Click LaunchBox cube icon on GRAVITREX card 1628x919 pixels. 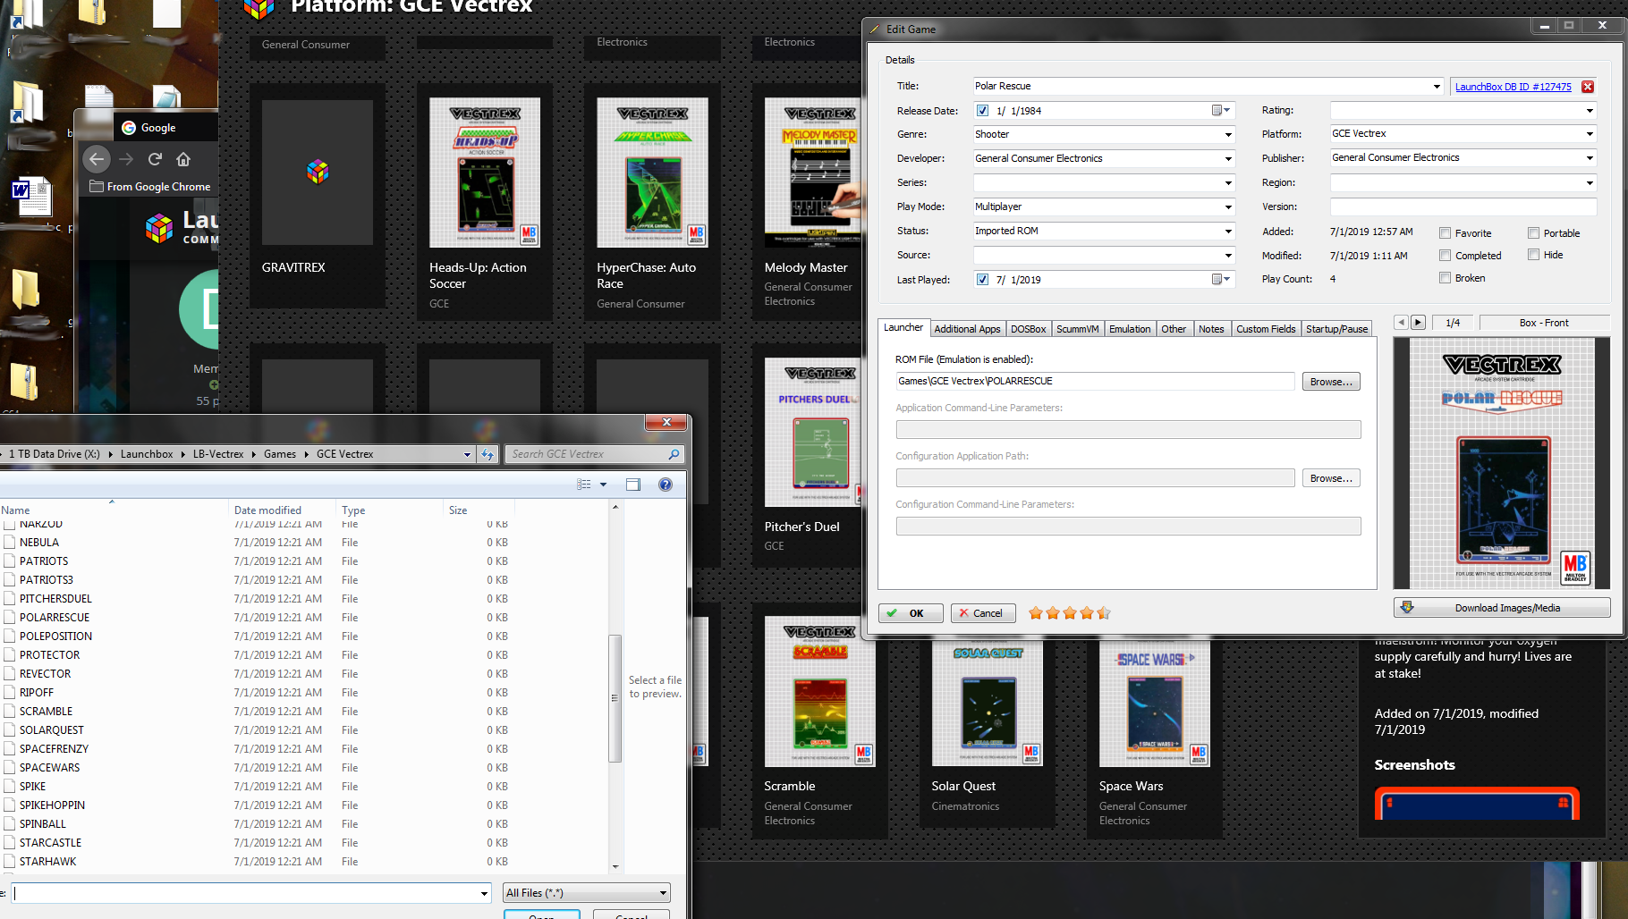click(x=318, y=172)
